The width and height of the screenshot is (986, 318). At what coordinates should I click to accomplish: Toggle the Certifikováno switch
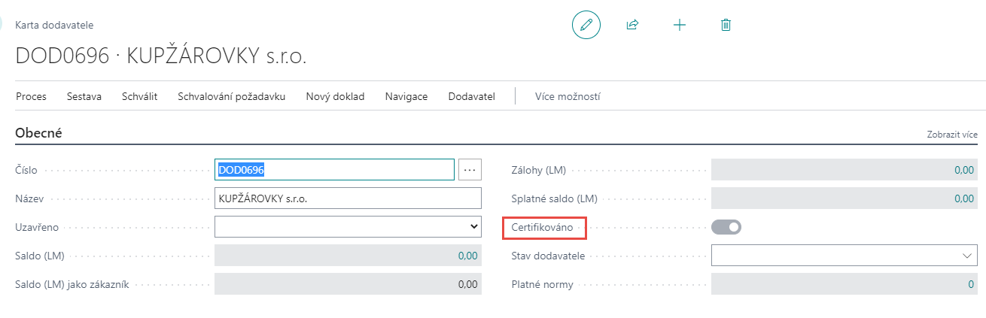pyautogui.click(x=726, y=227)
